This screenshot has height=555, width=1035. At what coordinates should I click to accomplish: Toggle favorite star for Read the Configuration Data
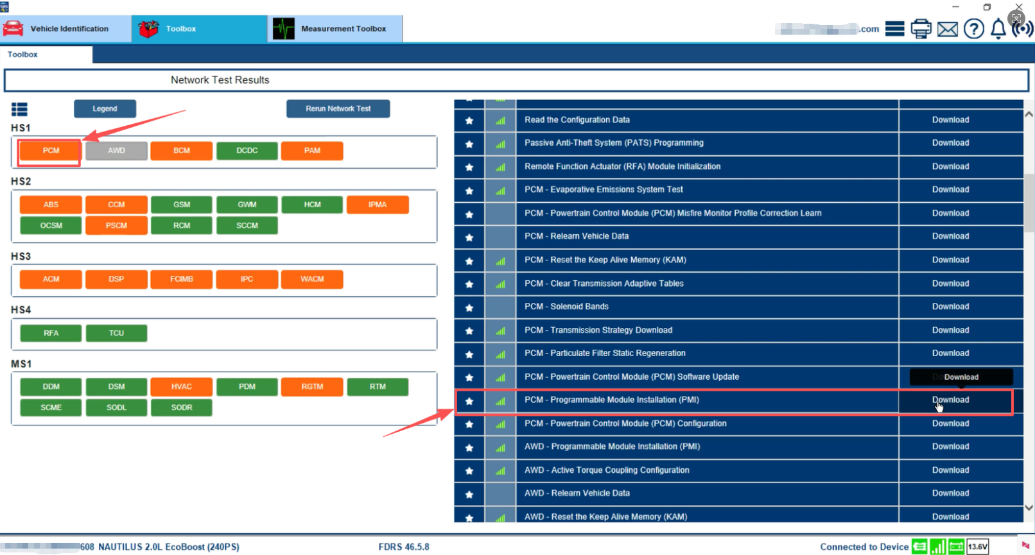[x=469, y=121]
